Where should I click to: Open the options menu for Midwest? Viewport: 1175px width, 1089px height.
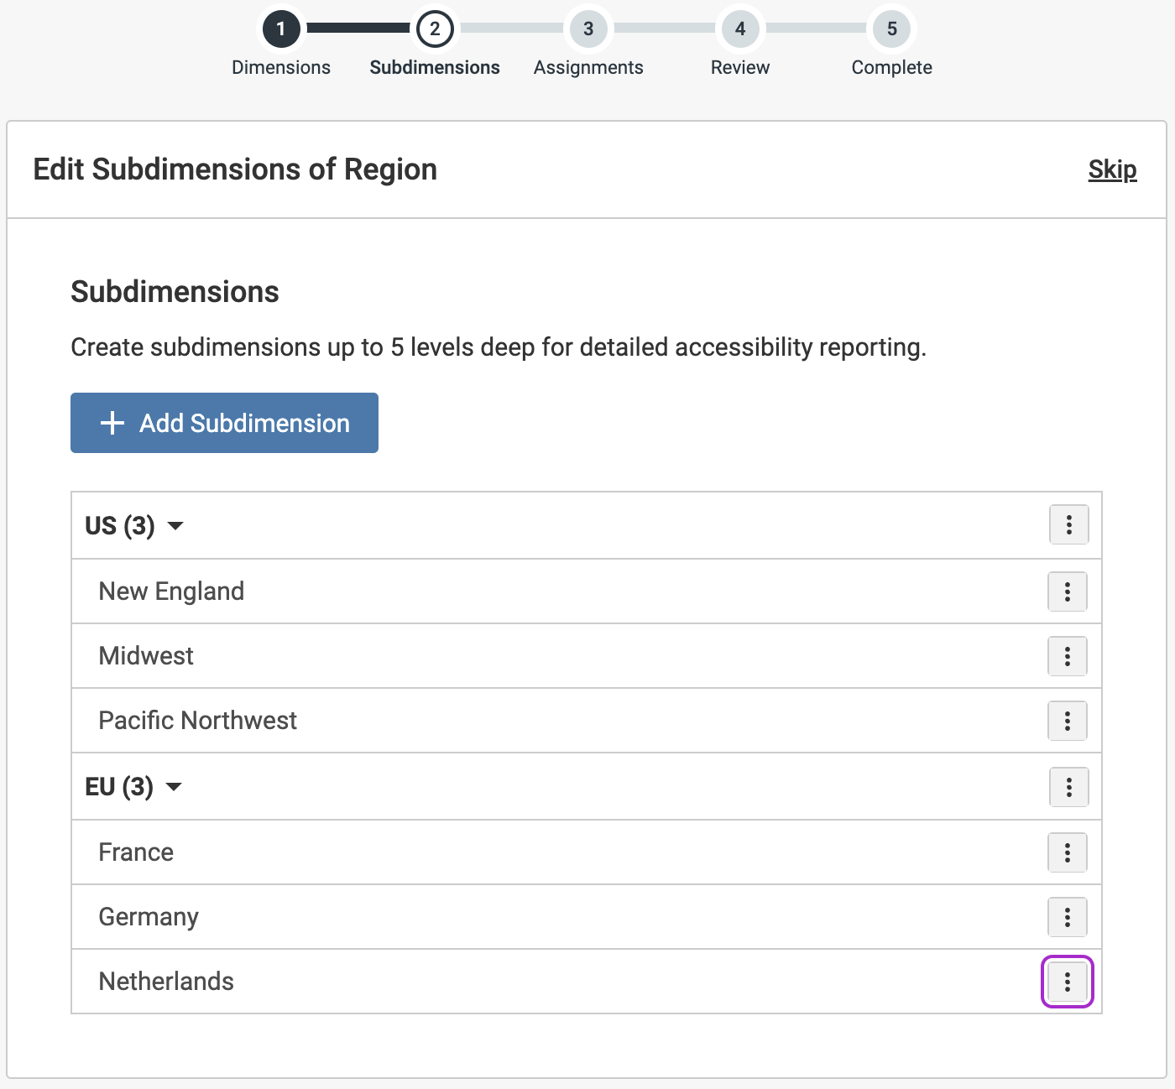(x=1067, y=656)
